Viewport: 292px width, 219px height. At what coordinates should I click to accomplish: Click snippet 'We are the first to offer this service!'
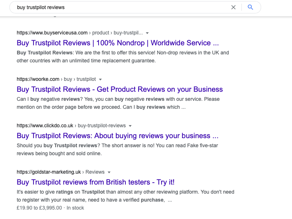click(115, 53)
